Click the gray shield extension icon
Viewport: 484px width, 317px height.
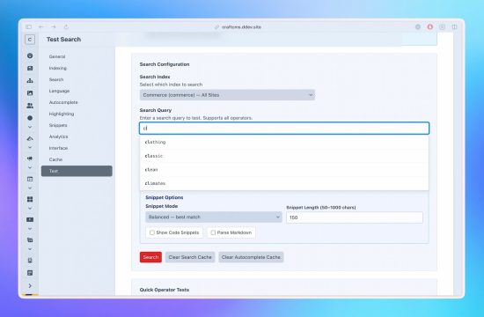pyautogui.click(x=418, y=27)
